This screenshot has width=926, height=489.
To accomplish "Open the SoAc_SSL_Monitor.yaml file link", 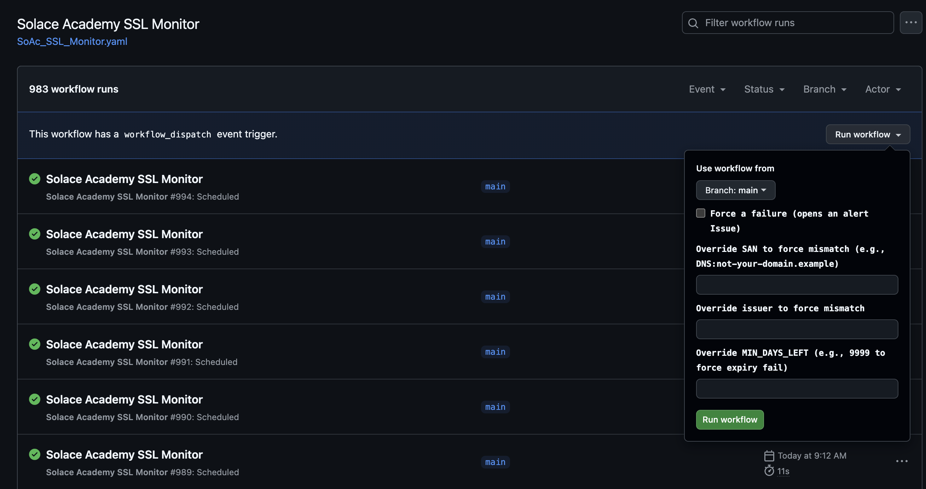I will pyautogui.click(x=72, y=42).
